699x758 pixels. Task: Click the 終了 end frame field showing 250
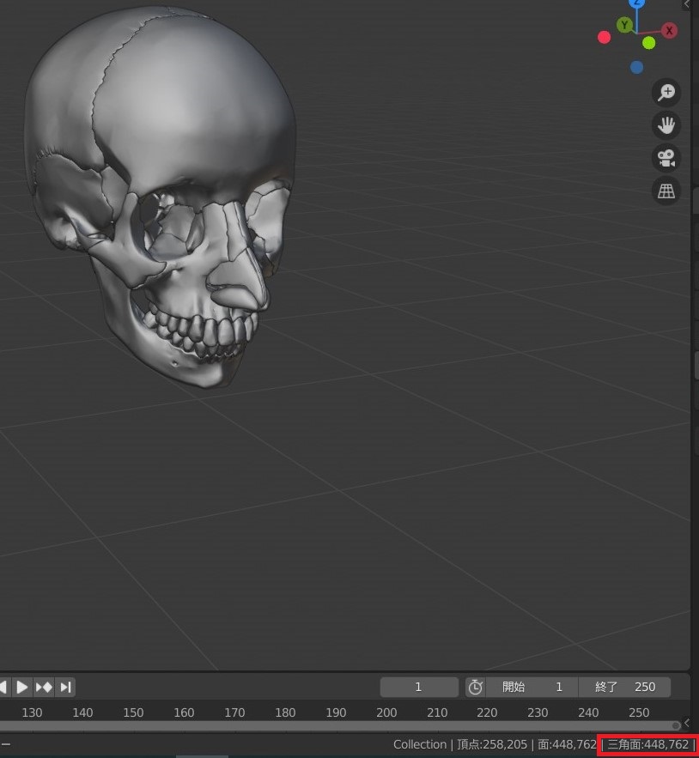pos(624,687)
